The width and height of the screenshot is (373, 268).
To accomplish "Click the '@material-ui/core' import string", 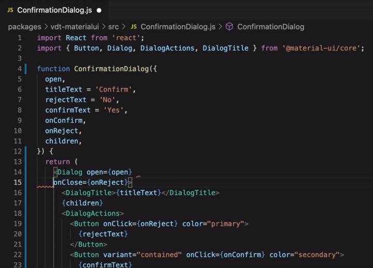I will [x=323, y=48].
